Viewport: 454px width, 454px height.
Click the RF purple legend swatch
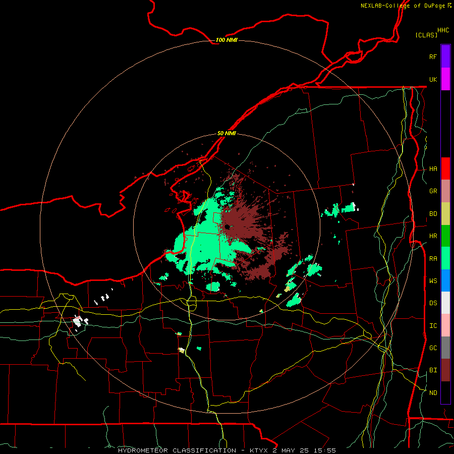(445, 56)
